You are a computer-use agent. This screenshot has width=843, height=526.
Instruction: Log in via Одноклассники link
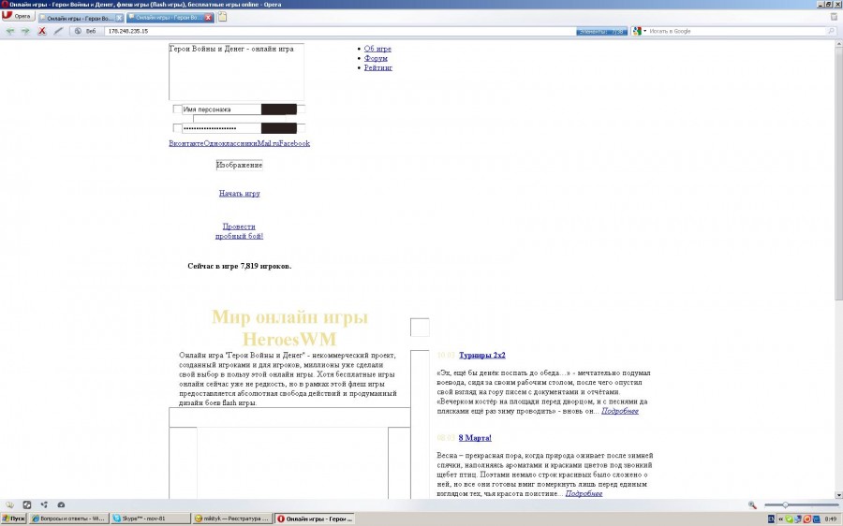point(230,143)
